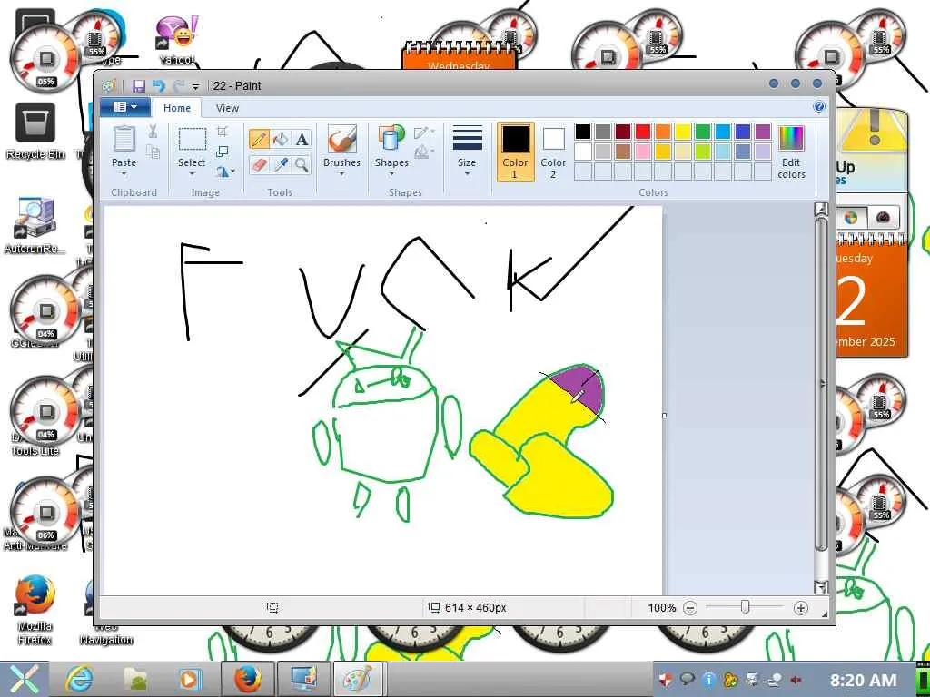The width and height of the screenshot is (930, 697).
Task: Click the Undo arrow in title bar
Action: click(158, 86)
